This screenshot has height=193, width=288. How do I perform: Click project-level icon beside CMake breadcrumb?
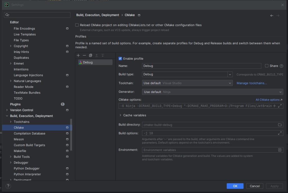(139, 15)
